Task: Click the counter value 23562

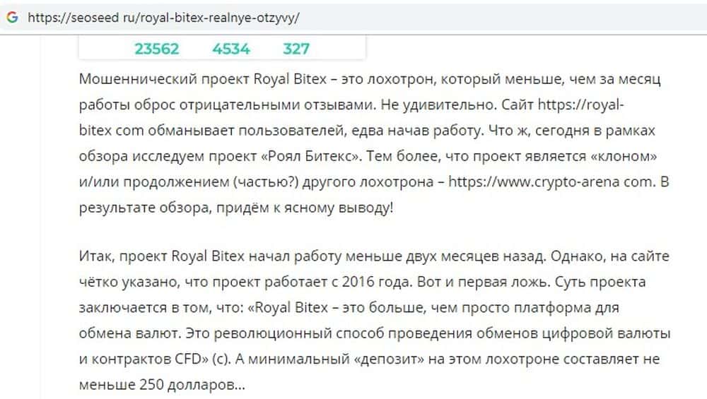Action: pyautogui.click(x=157, y=49)
